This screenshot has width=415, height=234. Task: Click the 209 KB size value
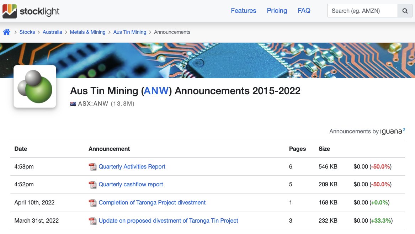pos(328,184)
